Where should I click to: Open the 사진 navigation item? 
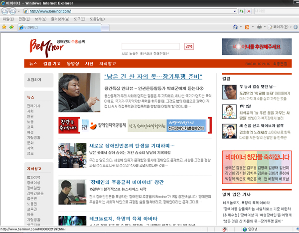click(89, 64)
